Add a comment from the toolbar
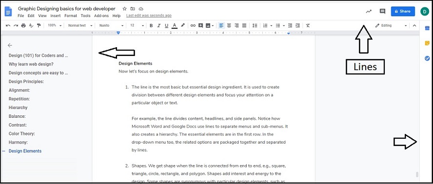Viewport: 433px width, 184px height. [201, 26]
